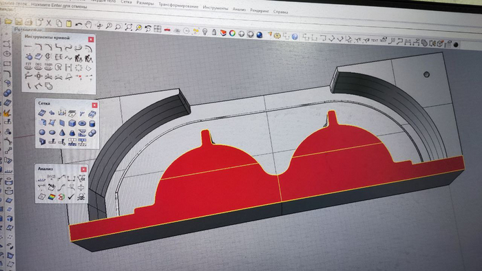482x271 pixels.
Task: Open the Сетка menu
Action: tap(126, 2)
